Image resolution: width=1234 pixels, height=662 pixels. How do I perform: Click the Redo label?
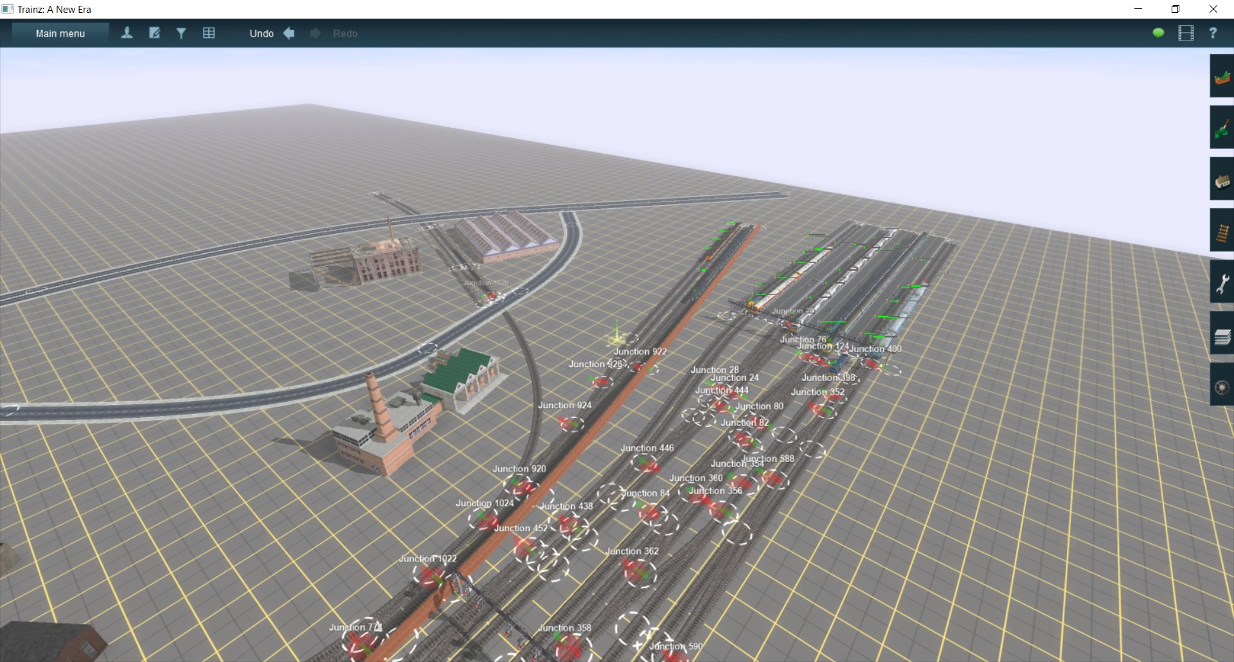[x=345, y=33]
